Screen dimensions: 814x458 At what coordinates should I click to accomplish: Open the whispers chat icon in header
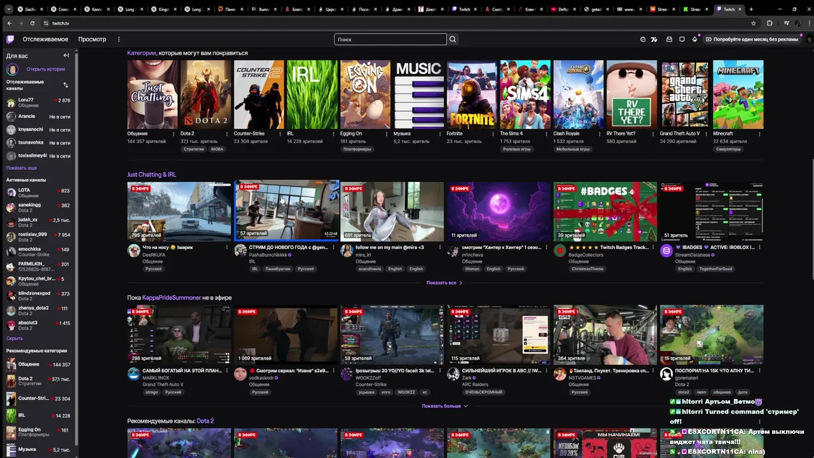[682, 39]
